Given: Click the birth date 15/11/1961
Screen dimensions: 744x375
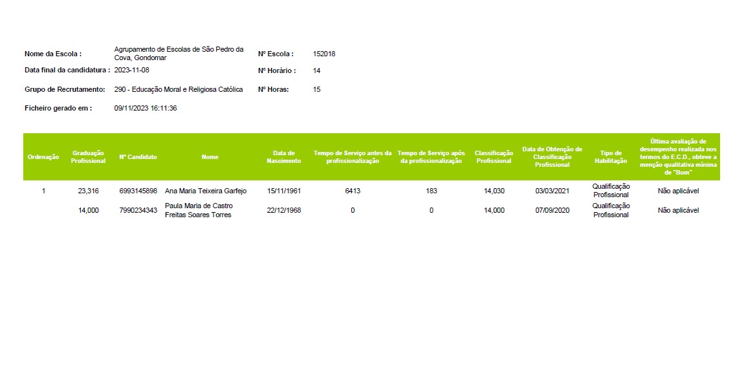Looking at the screenshot, I should pyautogui.click(x=284, y=191).
